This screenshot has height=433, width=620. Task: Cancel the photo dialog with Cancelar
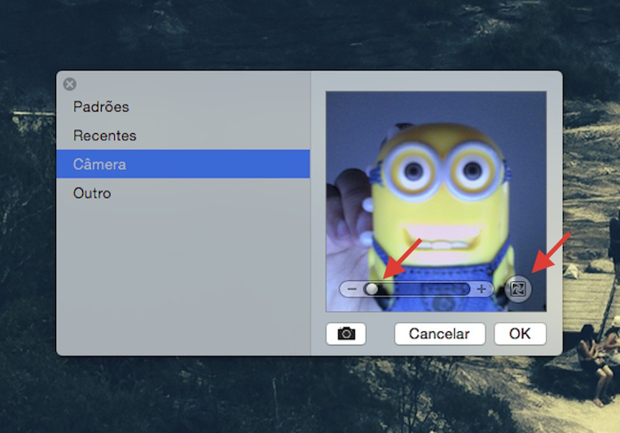pyautogui.click(x=439, y=334)
